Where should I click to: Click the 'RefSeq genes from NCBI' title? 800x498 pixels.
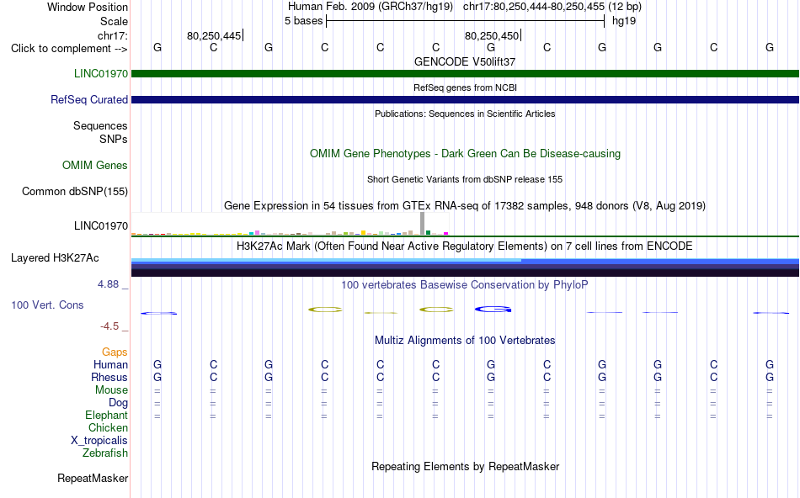[465, 87]
